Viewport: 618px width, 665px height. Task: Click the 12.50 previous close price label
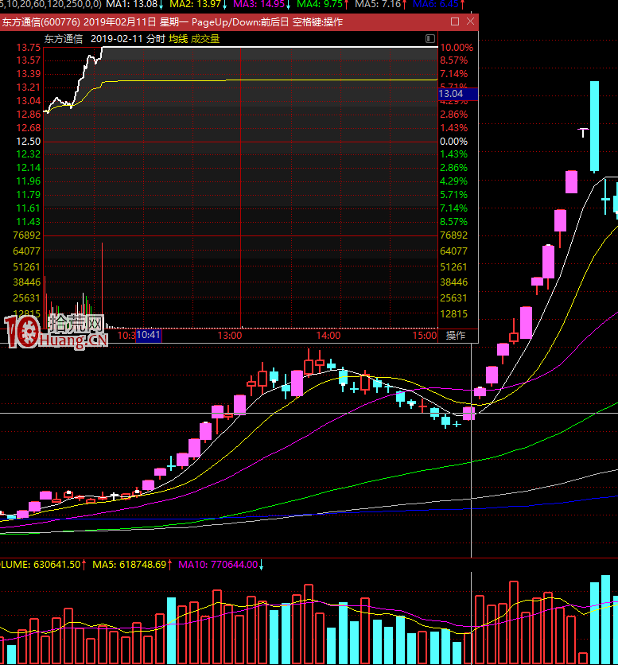pos(28,142)
